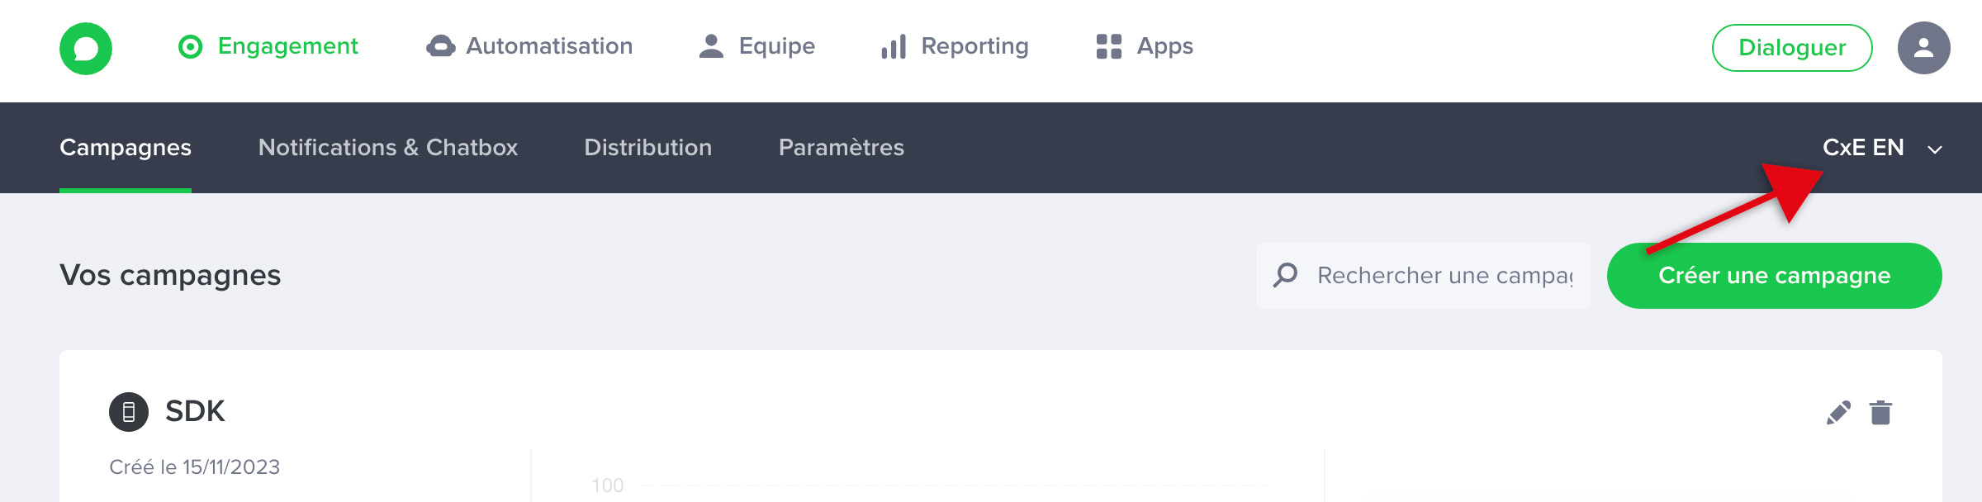
Task: Switch to Notifications & Chatbox tab
Action: [388, 148]
